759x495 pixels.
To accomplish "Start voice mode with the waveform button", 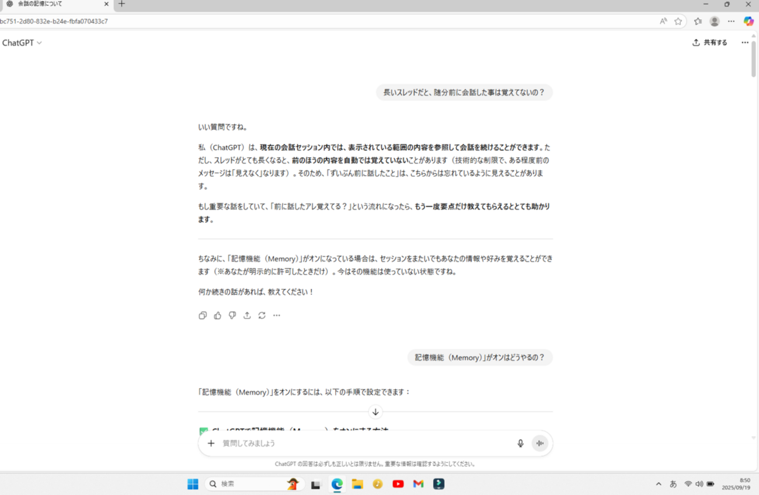I will coord(540,444).
